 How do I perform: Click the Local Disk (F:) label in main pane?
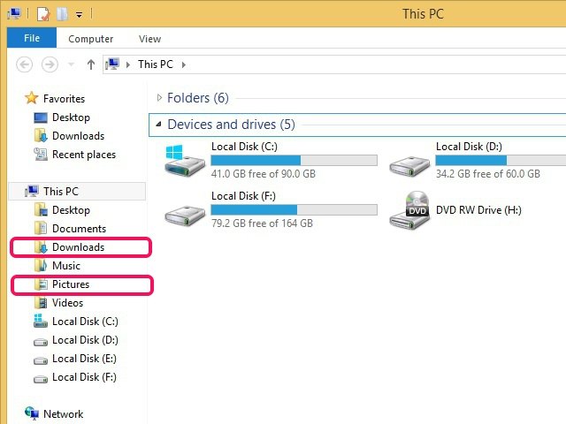point(243,196)
